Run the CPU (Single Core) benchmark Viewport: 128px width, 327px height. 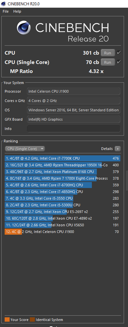[108, 62]
